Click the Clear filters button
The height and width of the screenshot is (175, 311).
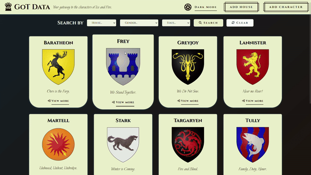(240, 23)
